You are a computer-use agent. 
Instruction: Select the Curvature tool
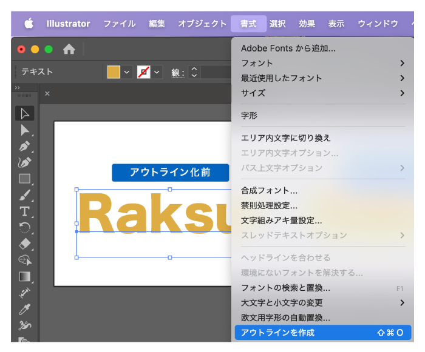coord(25,162)
